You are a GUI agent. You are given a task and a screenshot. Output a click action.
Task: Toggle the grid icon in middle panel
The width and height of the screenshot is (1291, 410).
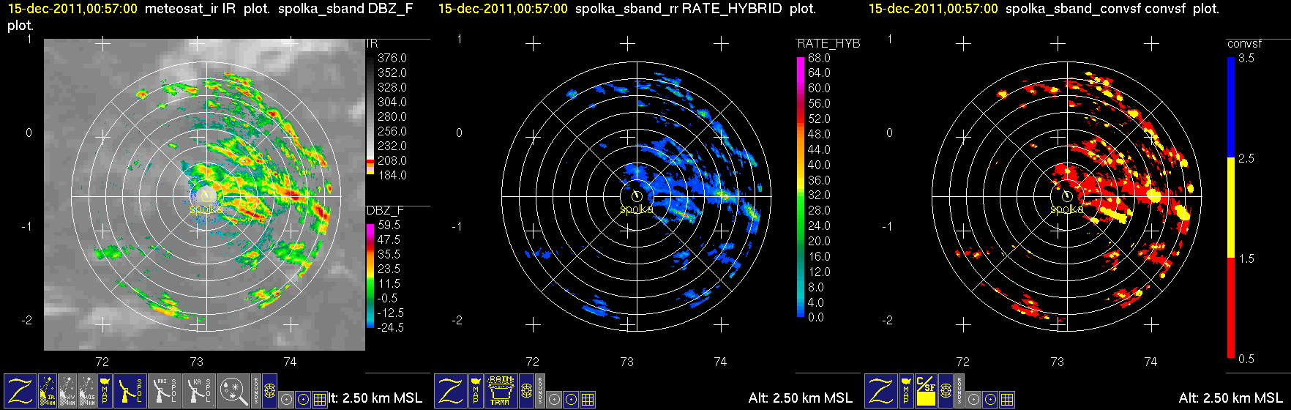(x=588, y=399)
